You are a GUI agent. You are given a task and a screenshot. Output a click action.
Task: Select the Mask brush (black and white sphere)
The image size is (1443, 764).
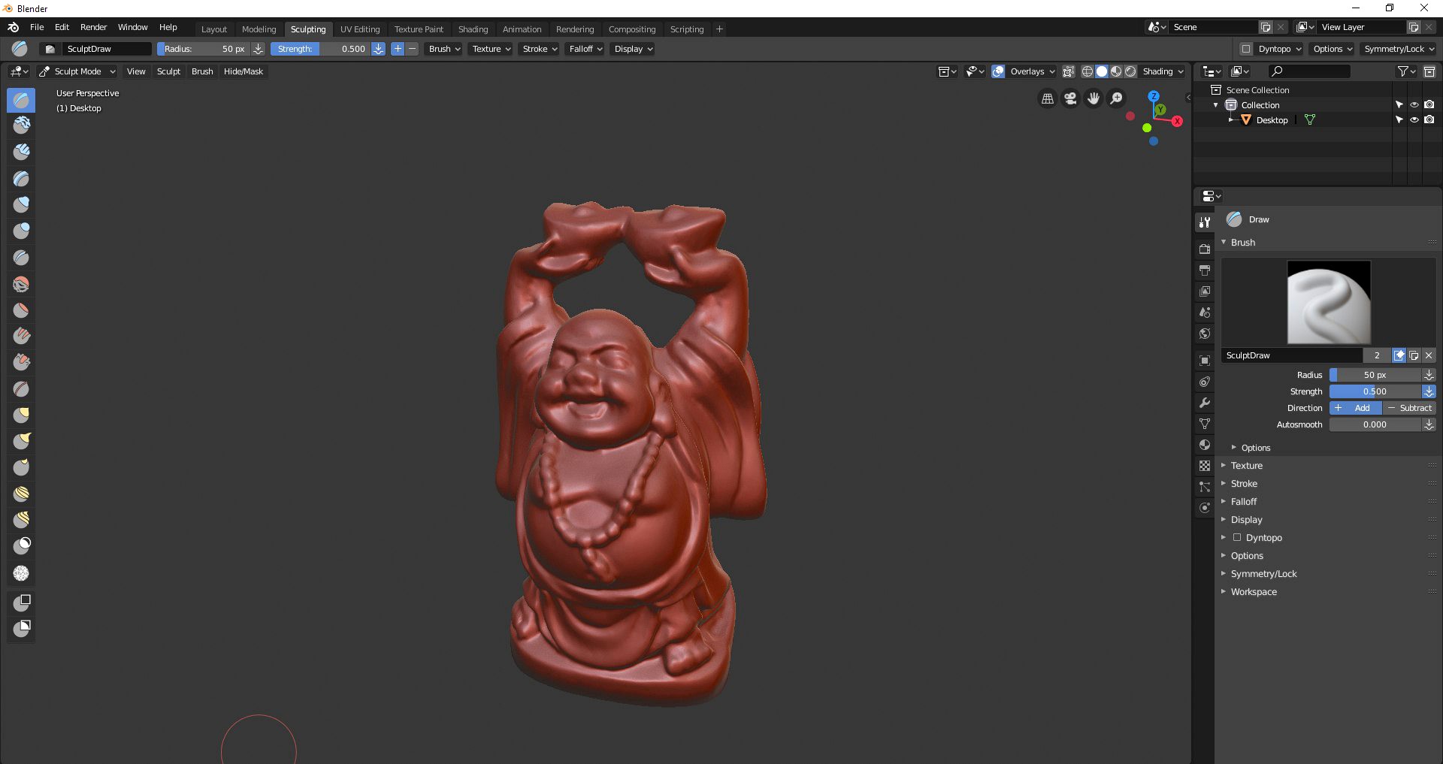click(21, 546)
